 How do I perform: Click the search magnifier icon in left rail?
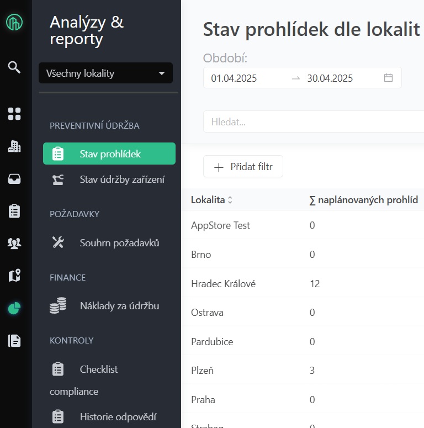(x=14, y=67)
